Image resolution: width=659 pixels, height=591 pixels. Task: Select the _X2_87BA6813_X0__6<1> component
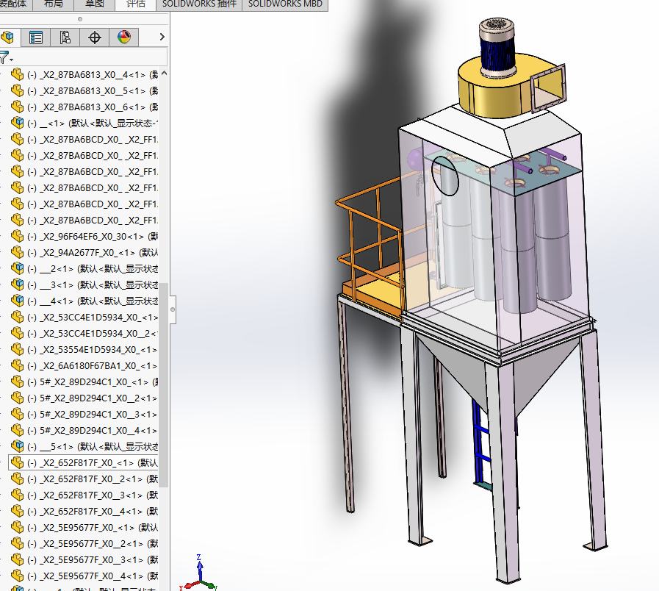pos(84,107)
